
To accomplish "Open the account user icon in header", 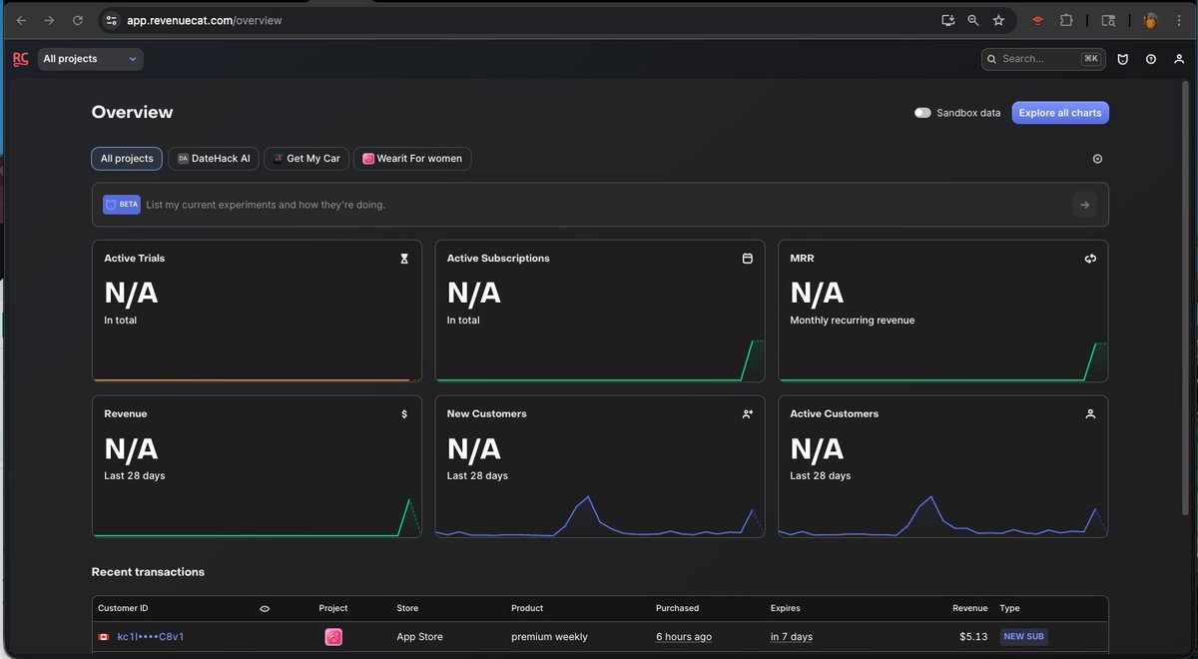I will point(1179,59).
